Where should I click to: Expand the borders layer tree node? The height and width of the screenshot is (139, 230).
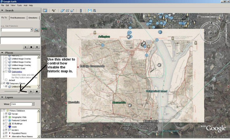4,130
